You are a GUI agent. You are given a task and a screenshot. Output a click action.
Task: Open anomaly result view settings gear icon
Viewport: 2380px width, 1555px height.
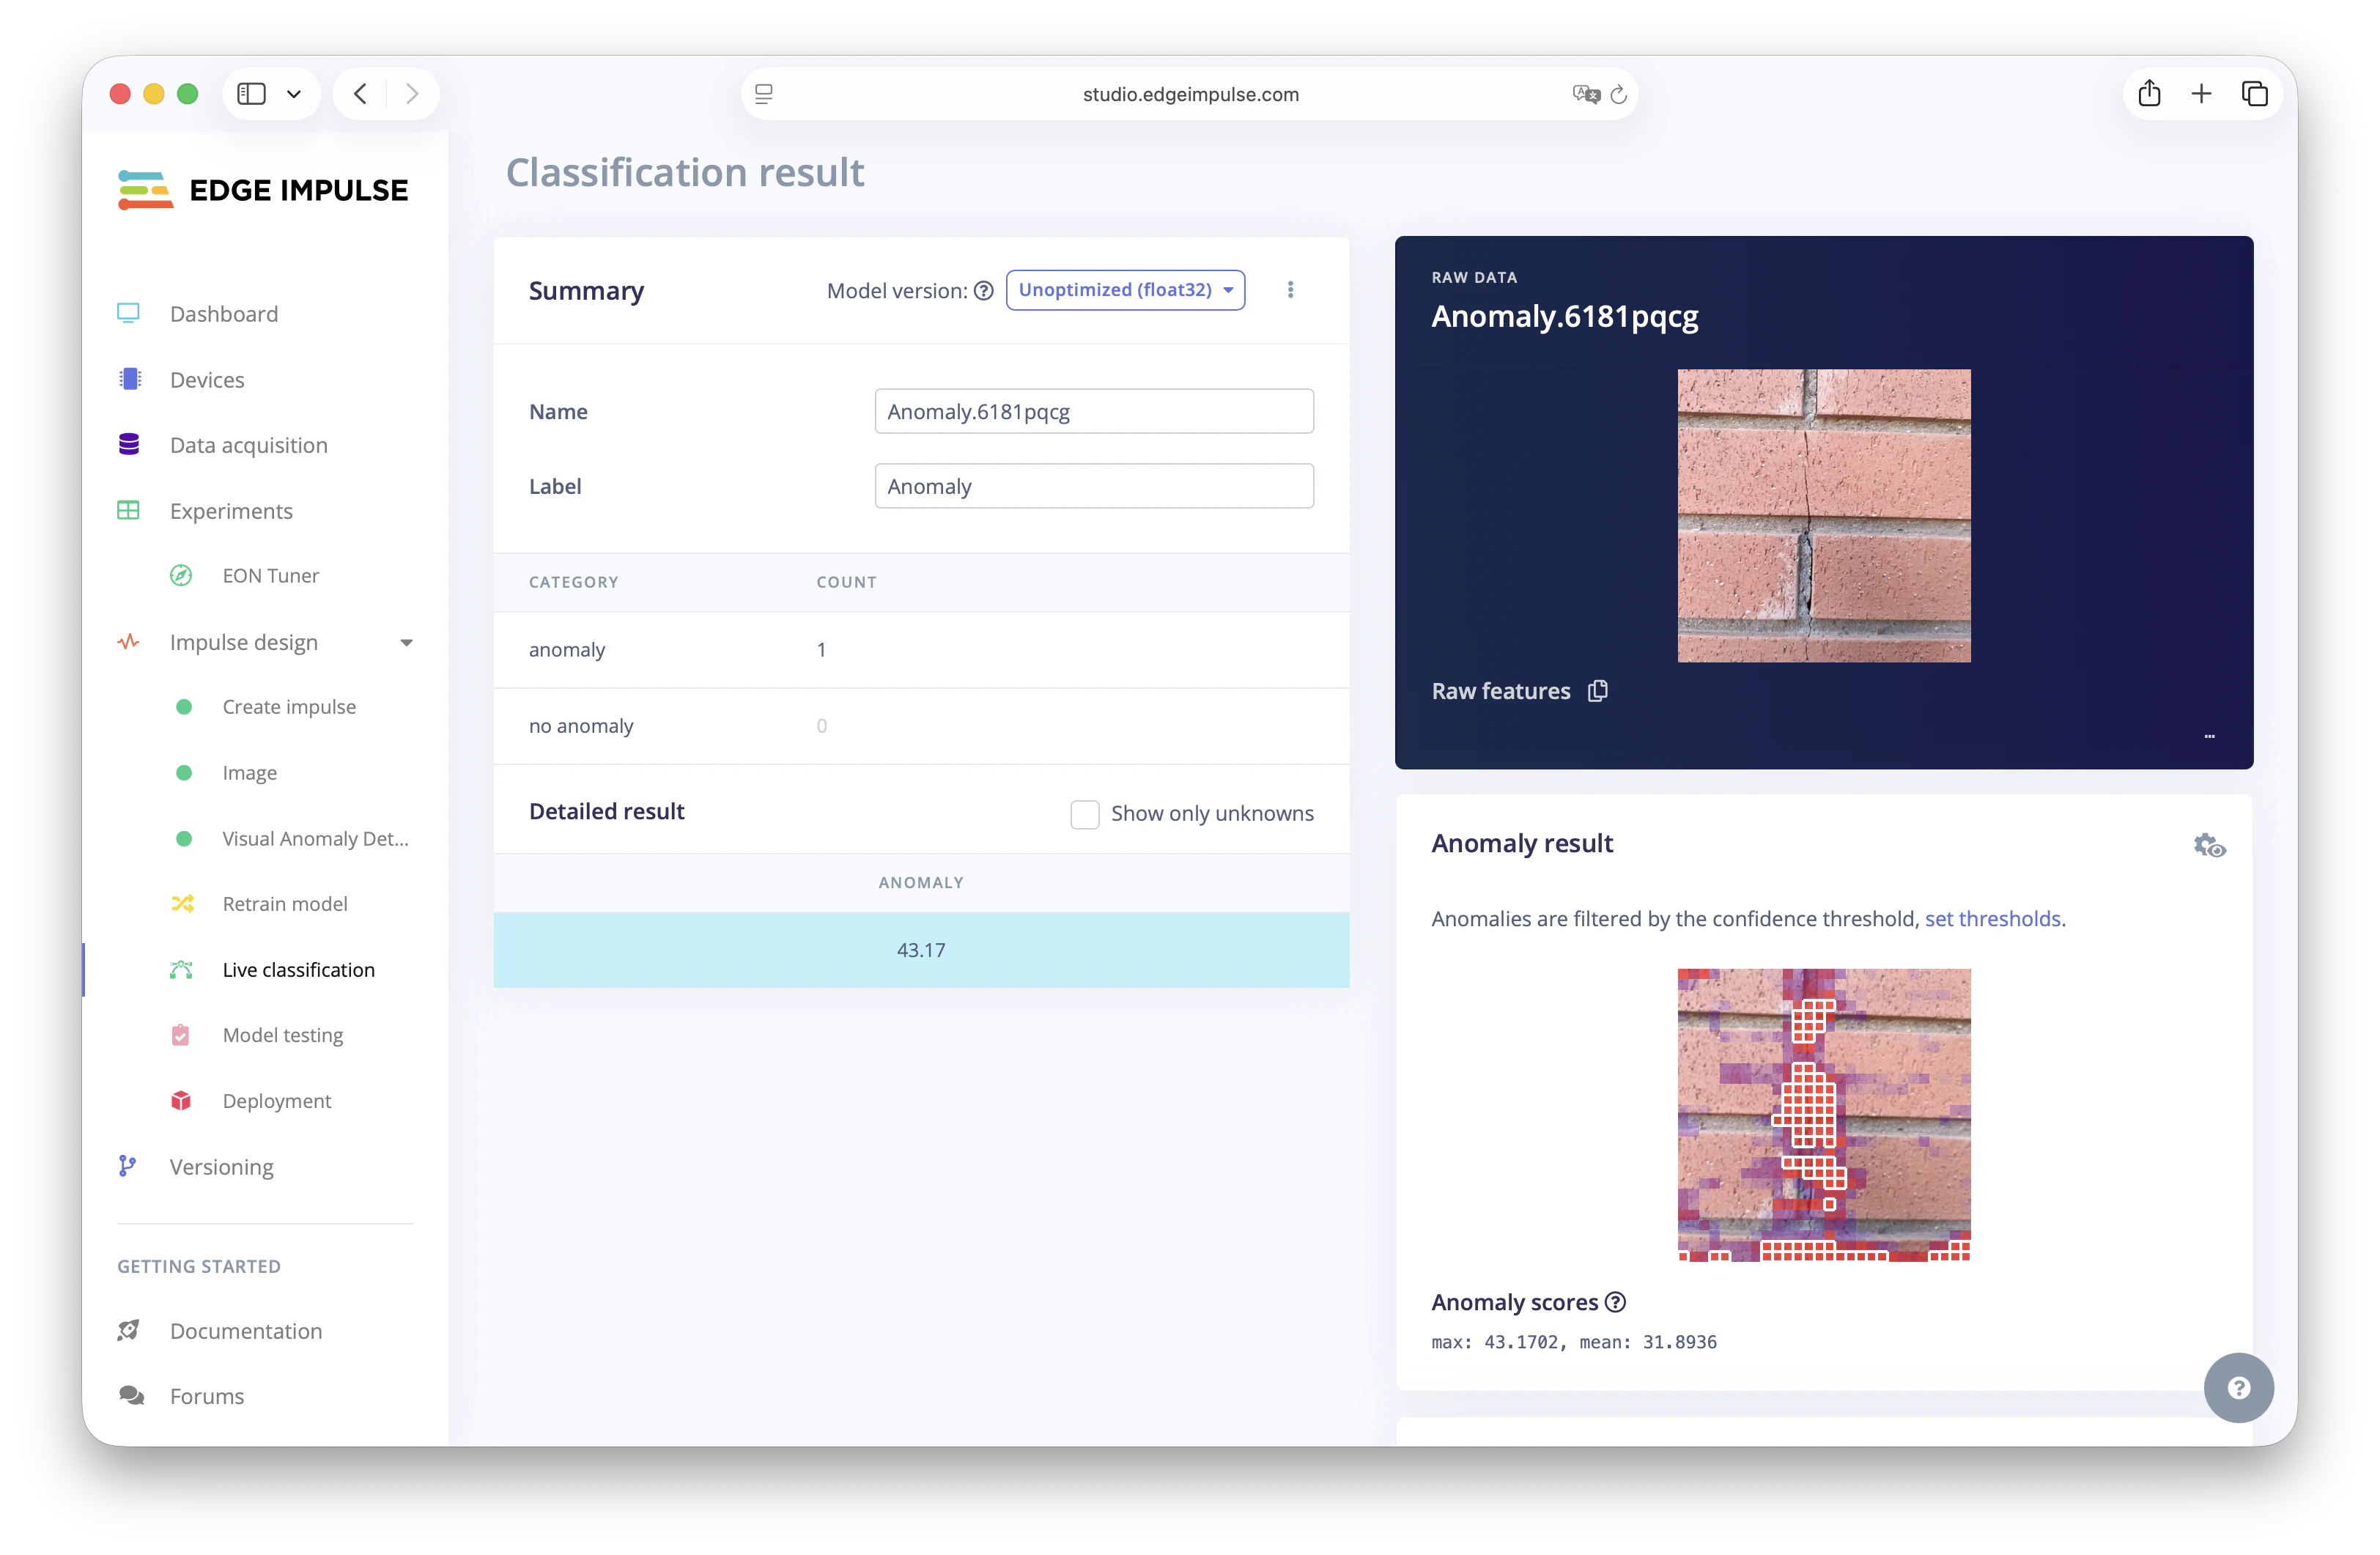pyautogui.click(x=2209, y=846)
